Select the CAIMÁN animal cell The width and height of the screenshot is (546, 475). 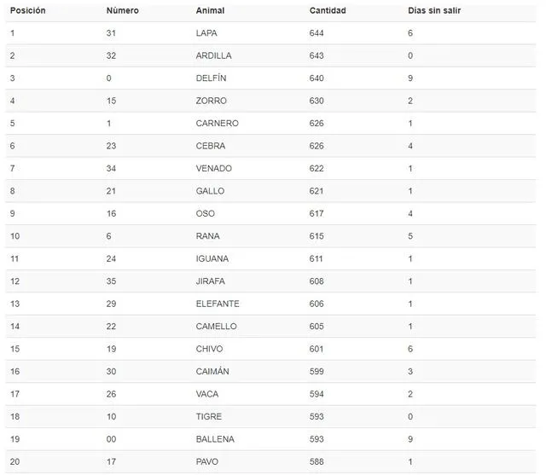tap(212, 371)
